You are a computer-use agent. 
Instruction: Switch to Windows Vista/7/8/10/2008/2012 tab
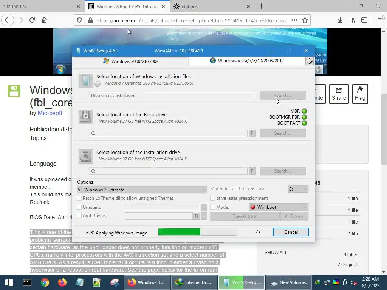(x=247, y=61)
